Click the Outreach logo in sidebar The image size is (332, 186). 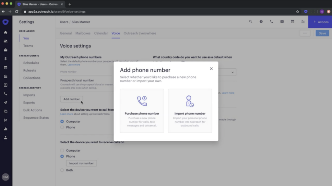pos(6,22)
